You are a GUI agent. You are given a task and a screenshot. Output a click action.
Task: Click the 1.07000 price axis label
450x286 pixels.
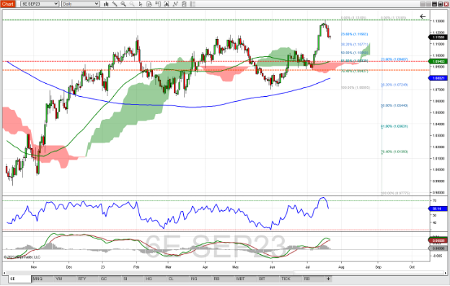pos(439,90)
